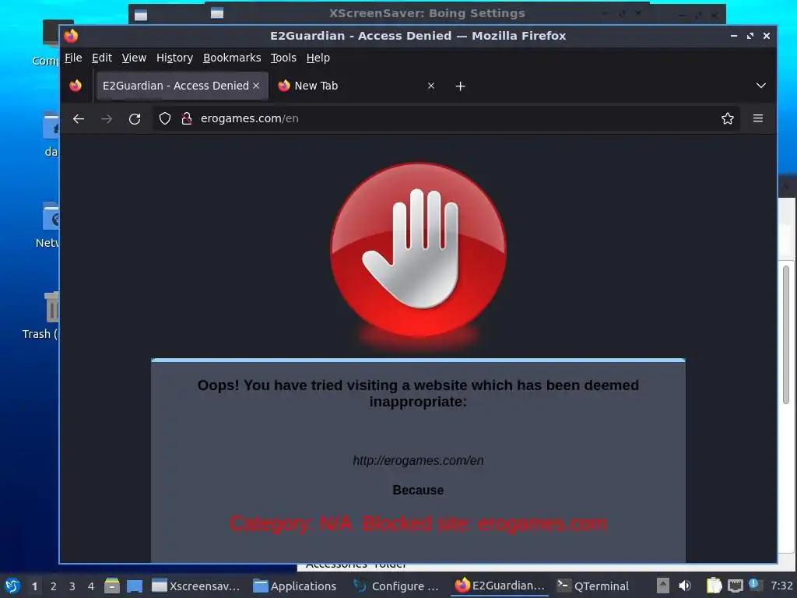
Task: Show the insecure connection padlock info
Action: tap(187, 118)
